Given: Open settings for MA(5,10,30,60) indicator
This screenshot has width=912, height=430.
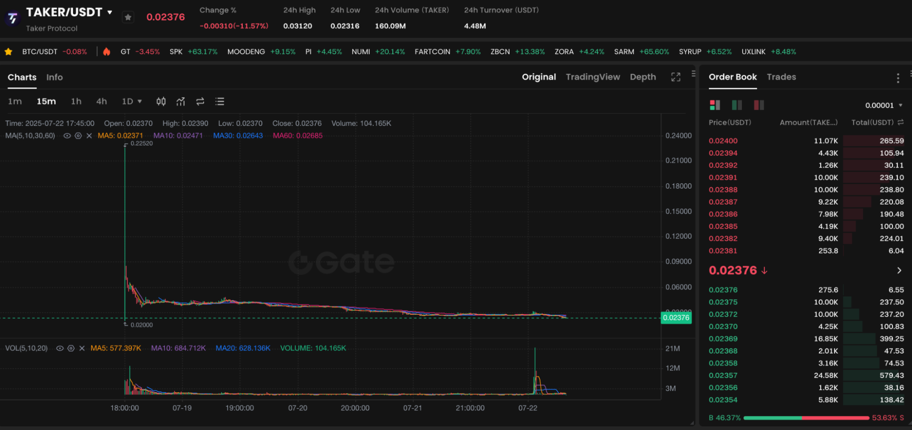Looking at the screenshot, I should (78, 136).
